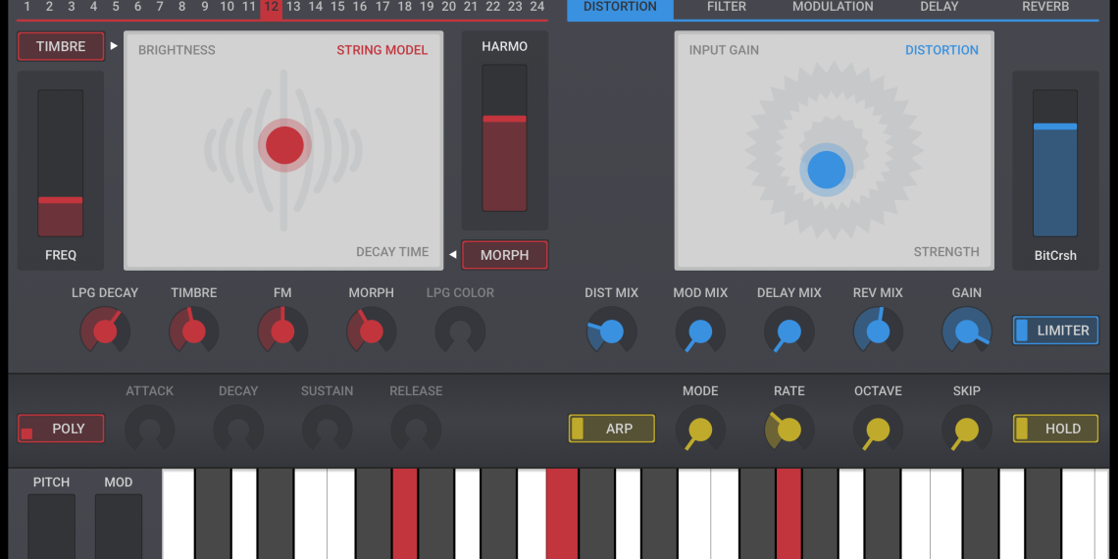
Task: Click the arpeggiator RATE knob
Action: pyautogui.click(x=788, y=430)
